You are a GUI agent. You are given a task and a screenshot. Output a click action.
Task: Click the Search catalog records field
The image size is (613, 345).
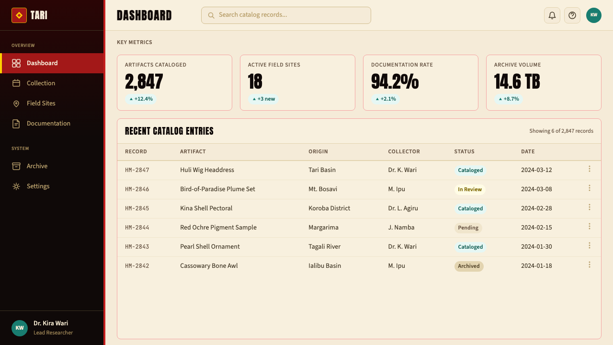(286, 15)
